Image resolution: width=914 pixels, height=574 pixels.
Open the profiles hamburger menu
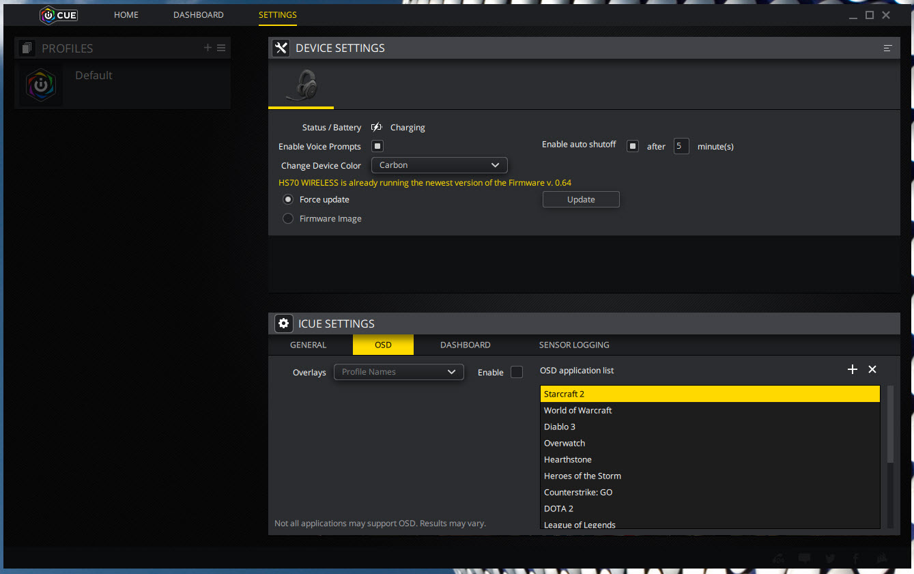[221, 48]
